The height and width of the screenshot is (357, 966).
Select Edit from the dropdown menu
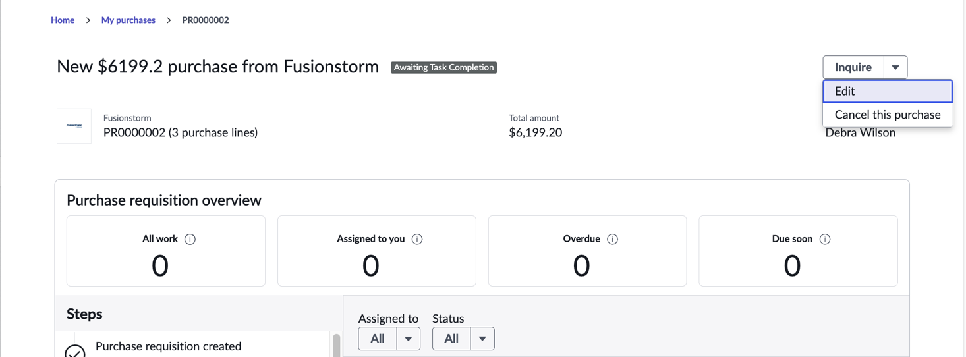pyautogui.click(x=888, y=91)
